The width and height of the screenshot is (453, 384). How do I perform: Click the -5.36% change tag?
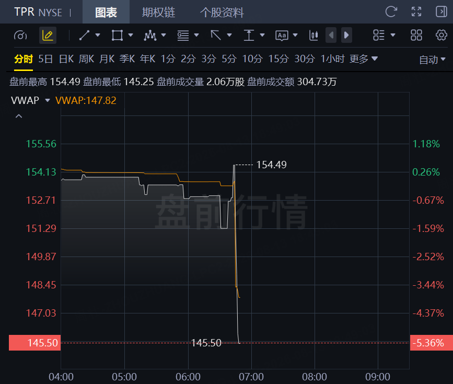pos(432,343)
